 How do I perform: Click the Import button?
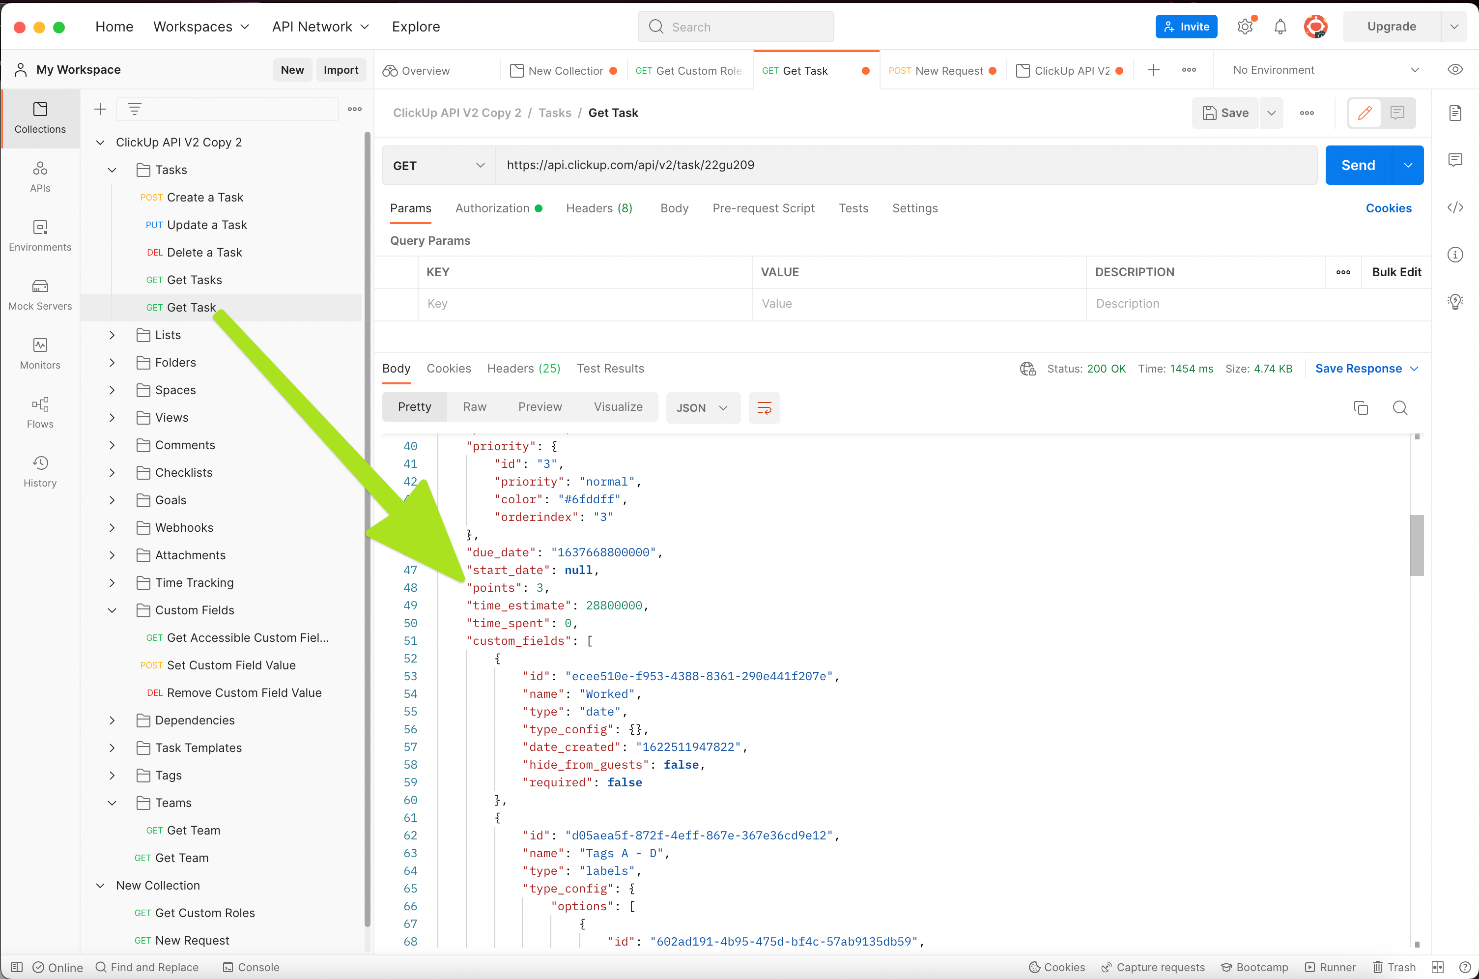tap(341, 70)
